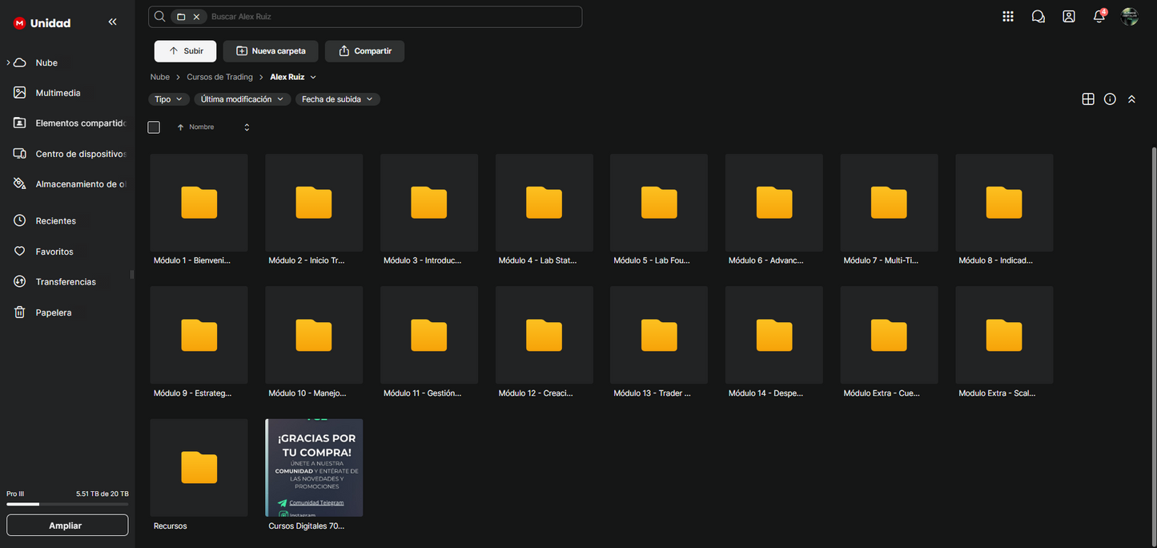Expand the Última modificación filter
1157x548 pixels.
click(x=242, y=99)
